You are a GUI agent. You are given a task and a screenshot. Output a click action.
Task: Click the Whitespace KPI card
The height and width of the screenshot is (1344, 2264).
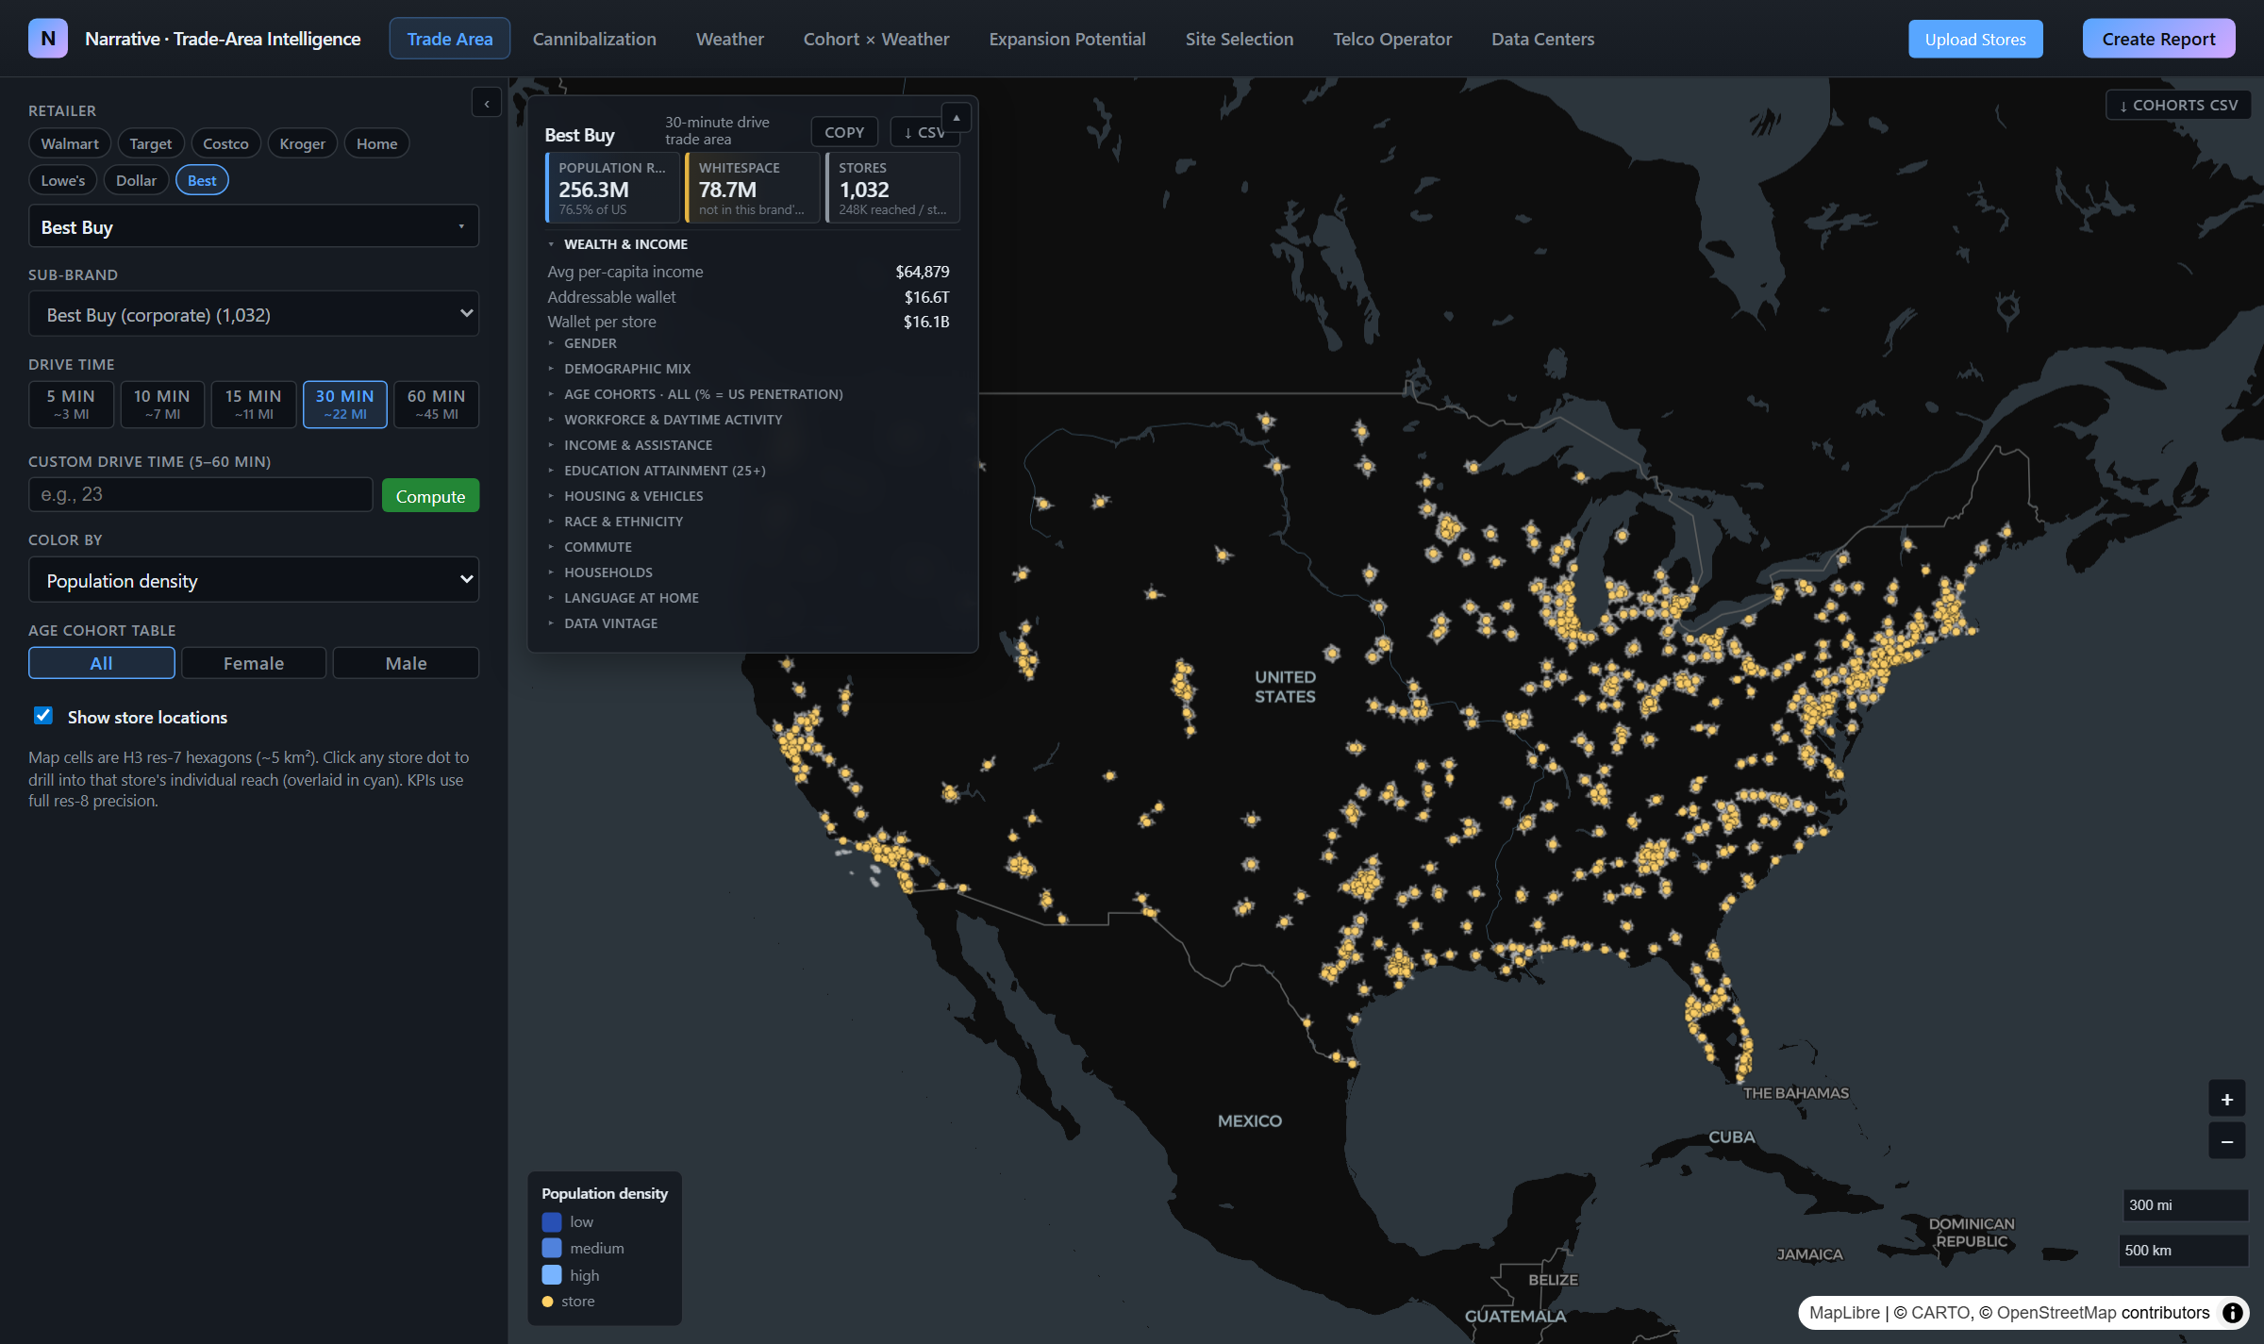point(752,188)
